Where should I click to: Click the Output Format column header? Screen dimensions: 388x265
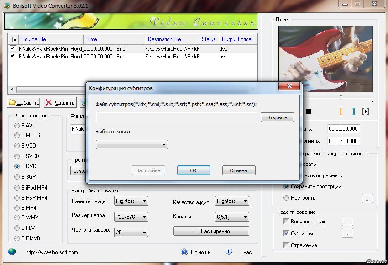238,39
